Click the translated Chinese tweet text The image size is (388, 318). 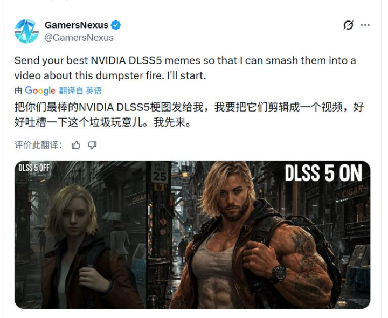(189, 115)
